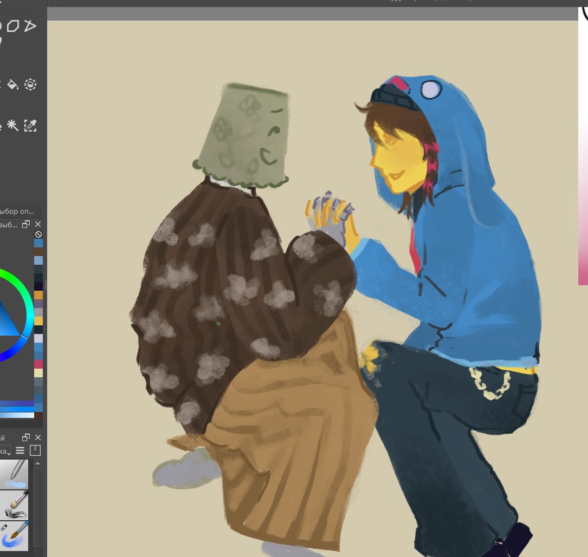Float the color selector docker
The width and height of the screenshot is (588, 557).
point(26,225)
